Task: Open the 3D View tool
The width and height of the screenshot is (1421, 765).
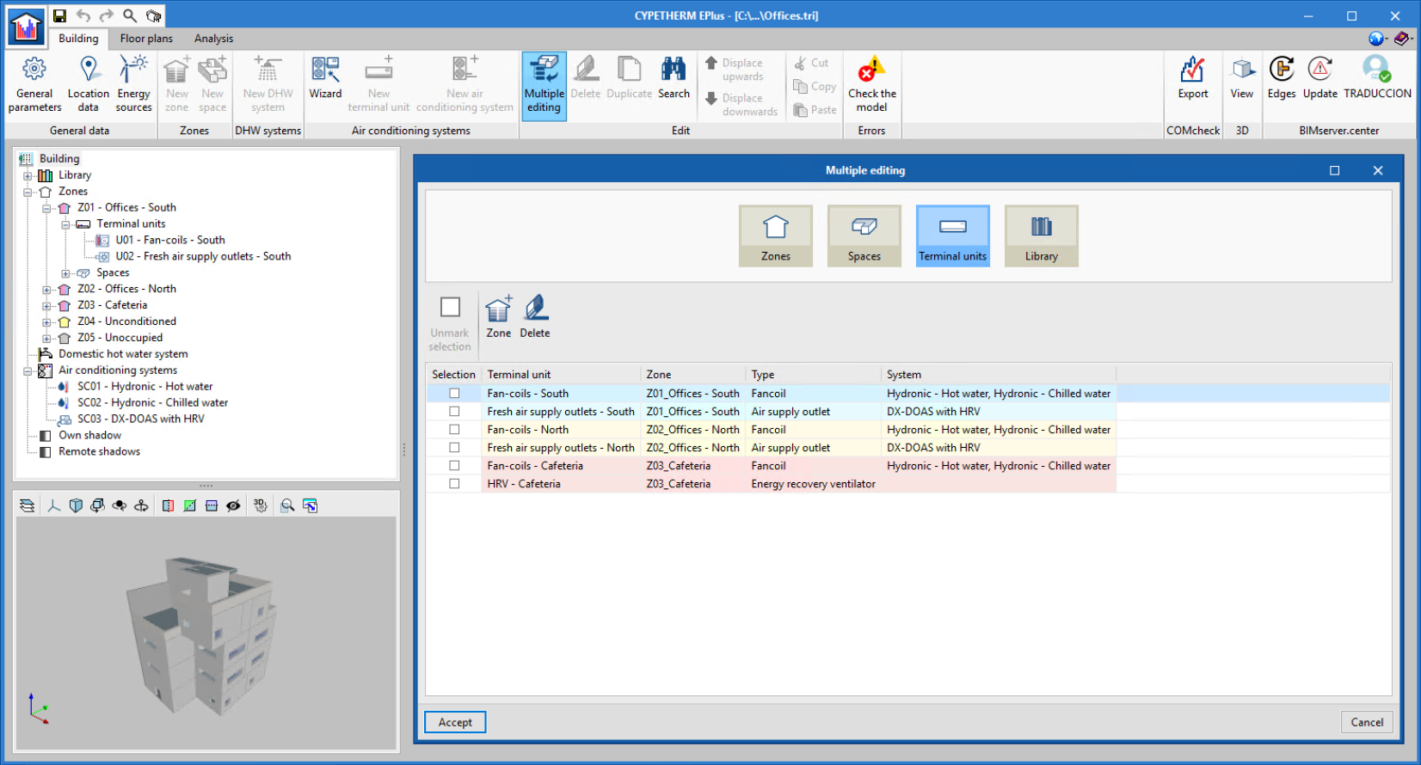Action: [x=1241, y=78]
